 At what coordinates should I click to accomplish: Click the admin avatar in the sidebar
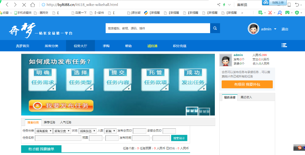226,60
